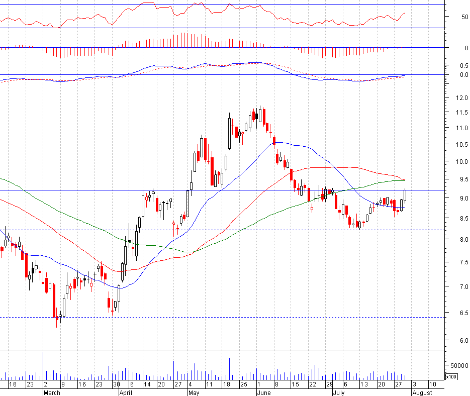Click the 0.0 label on the MACD axis

(464, 75)
